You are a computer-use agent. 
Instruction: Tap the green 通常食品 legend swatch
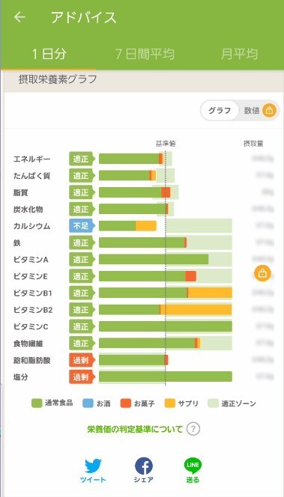[37, 403]
